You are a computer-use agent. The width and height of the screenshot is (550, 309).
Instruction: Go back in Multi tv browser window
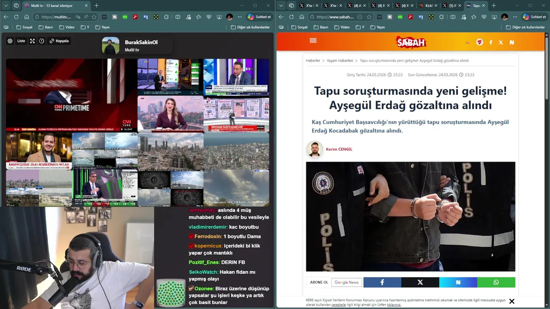pos(6,17)
